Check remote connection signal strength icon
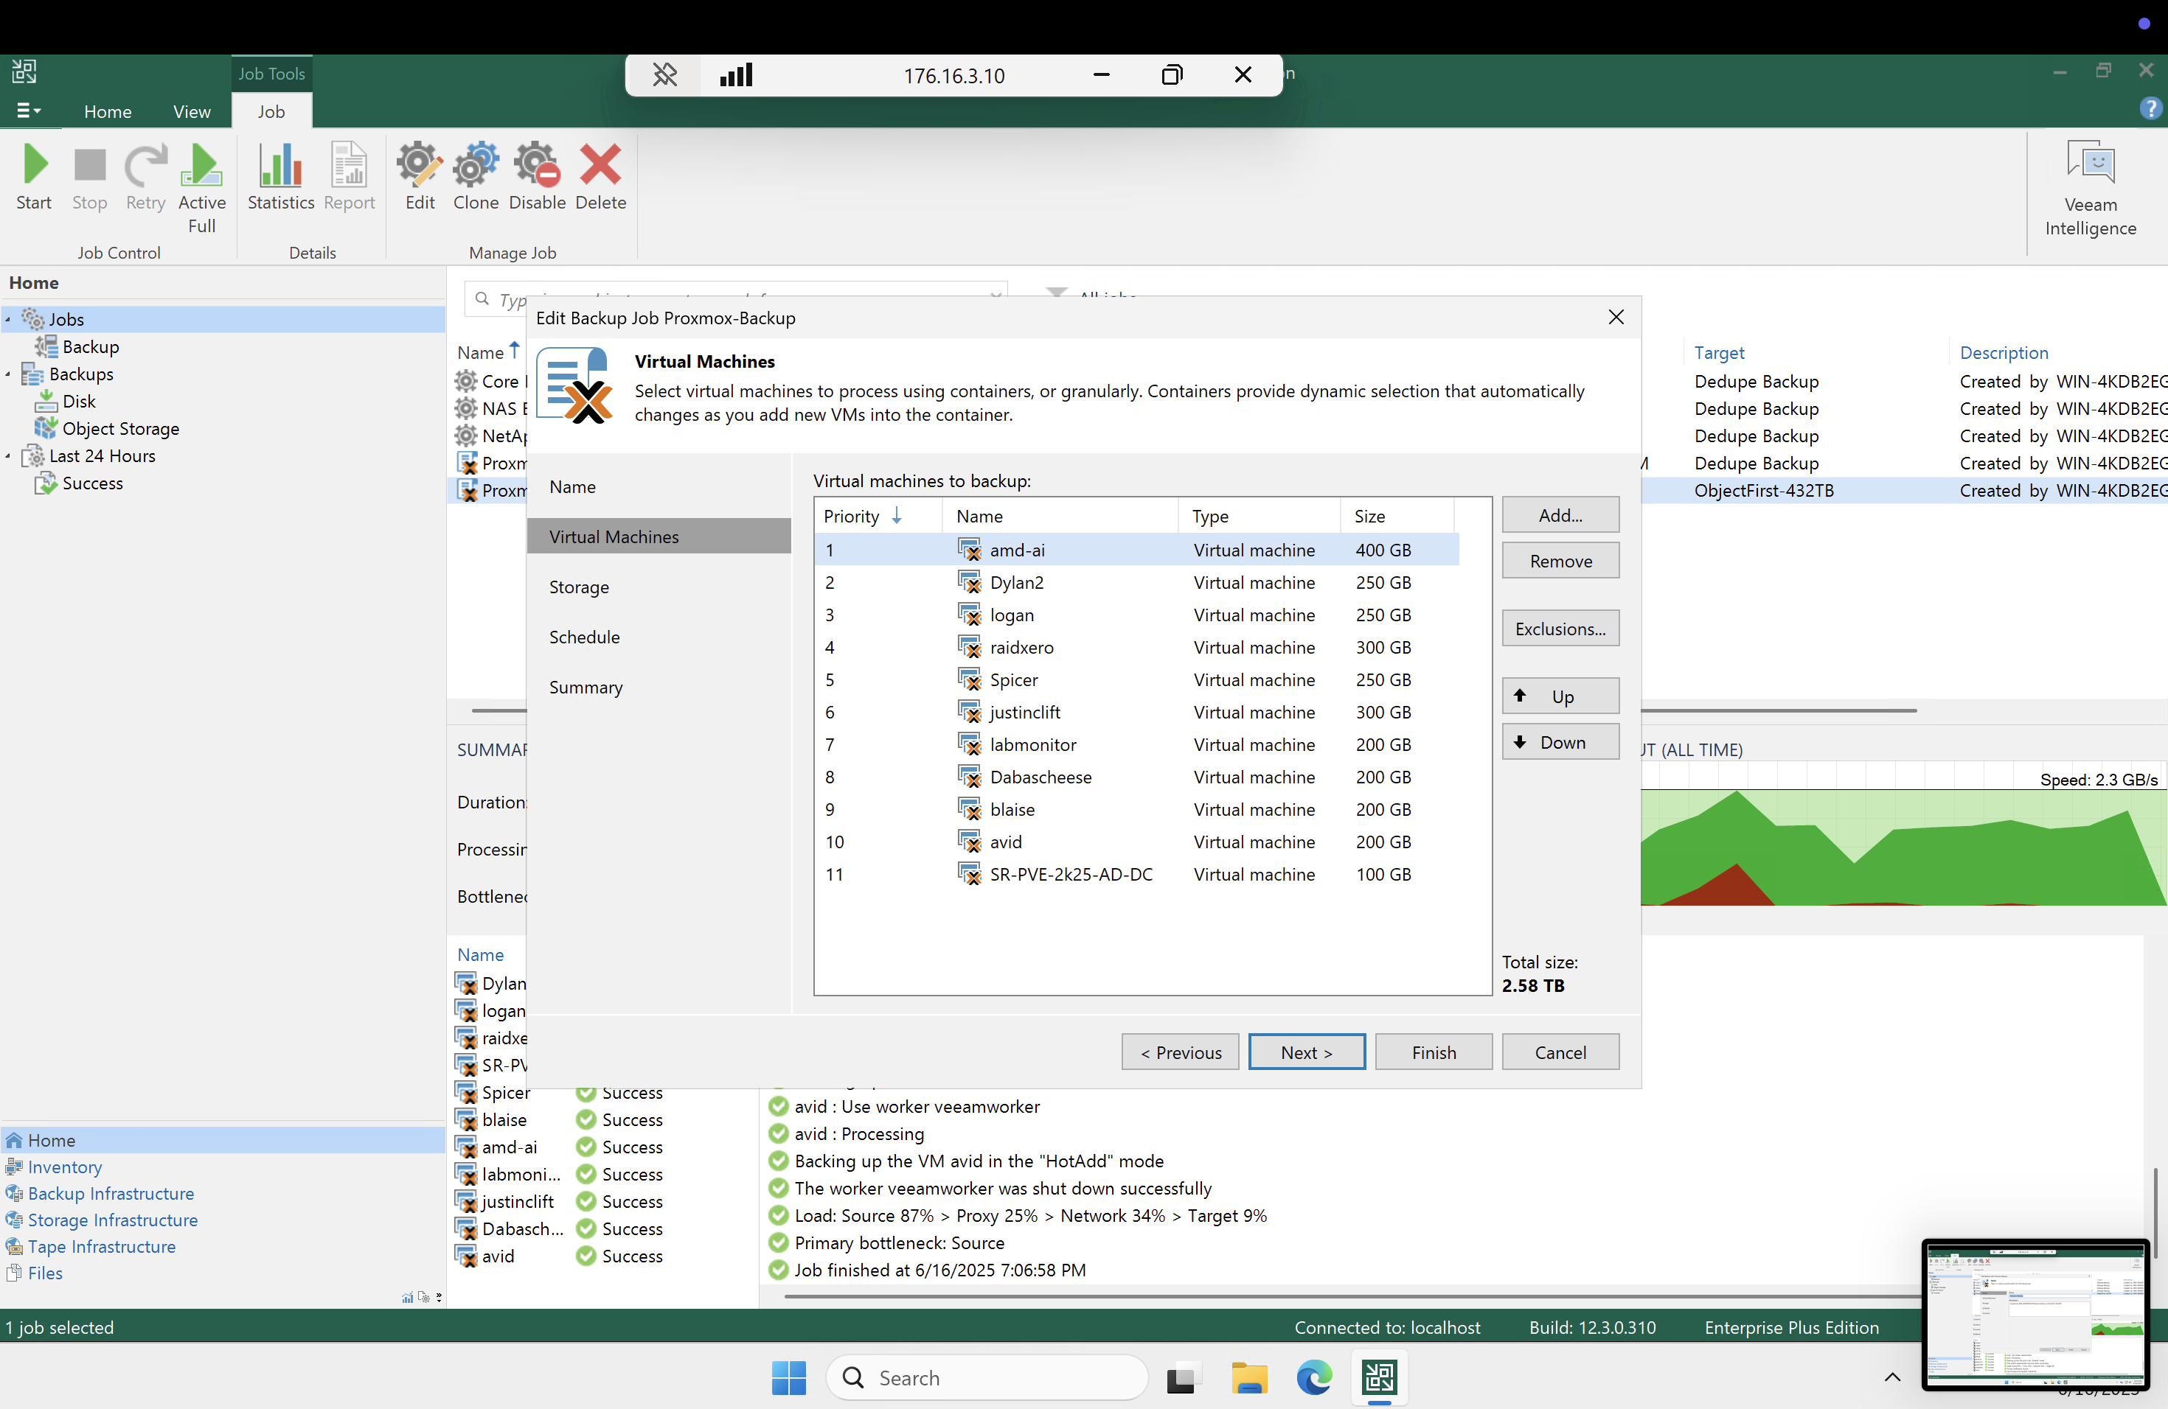This screenshot has height=1409, width=2168. [x=736, y=76]
